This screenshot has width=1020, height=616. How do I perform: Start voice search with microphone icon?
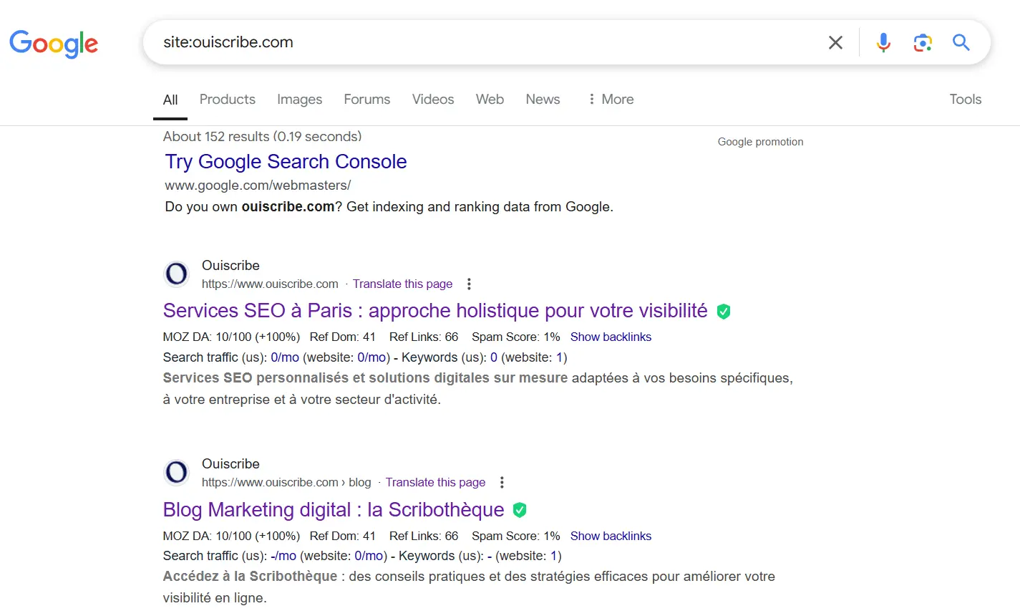[x=884, y=43]
